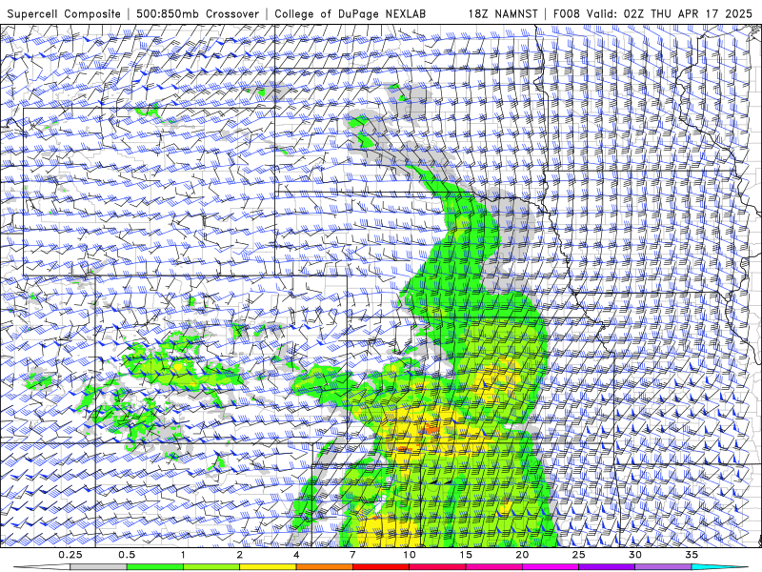Select the yellow 2–4 color bar segment
Image resolution: width=762 pixels, height=572 pixels.
pos(268,567)
